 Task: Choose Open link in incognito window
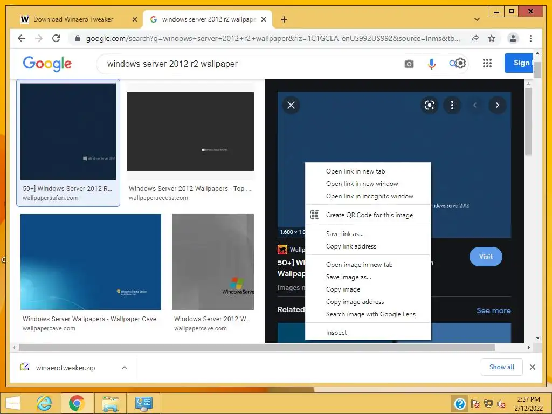point(368,196)
